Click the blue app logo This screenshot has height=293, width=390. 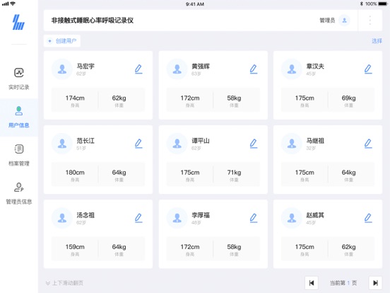pos(18,22)
